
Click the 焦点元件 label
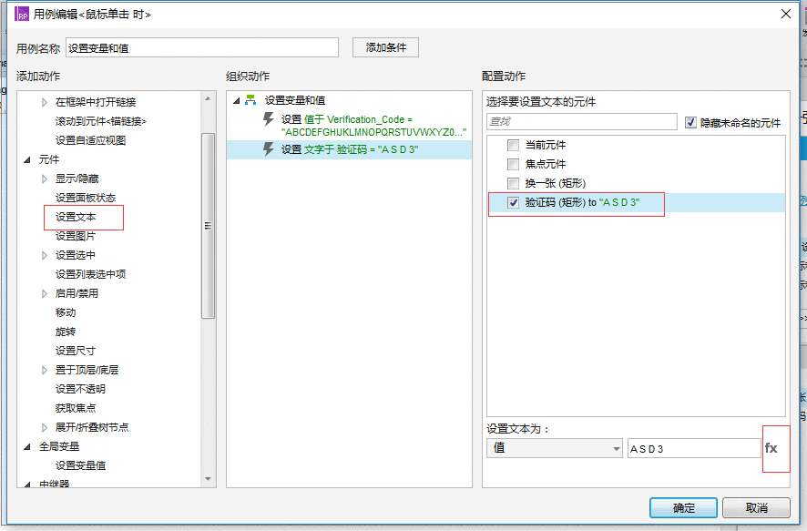pos(546,164)
